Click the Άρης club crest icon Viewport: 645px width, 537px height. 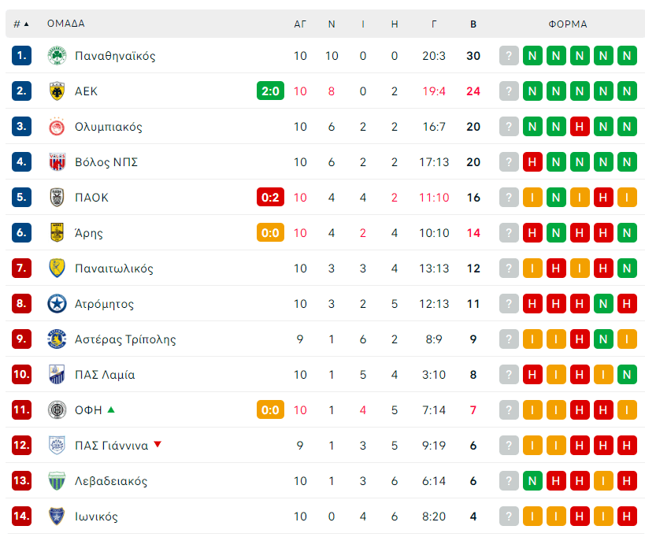tap(57, 233)
